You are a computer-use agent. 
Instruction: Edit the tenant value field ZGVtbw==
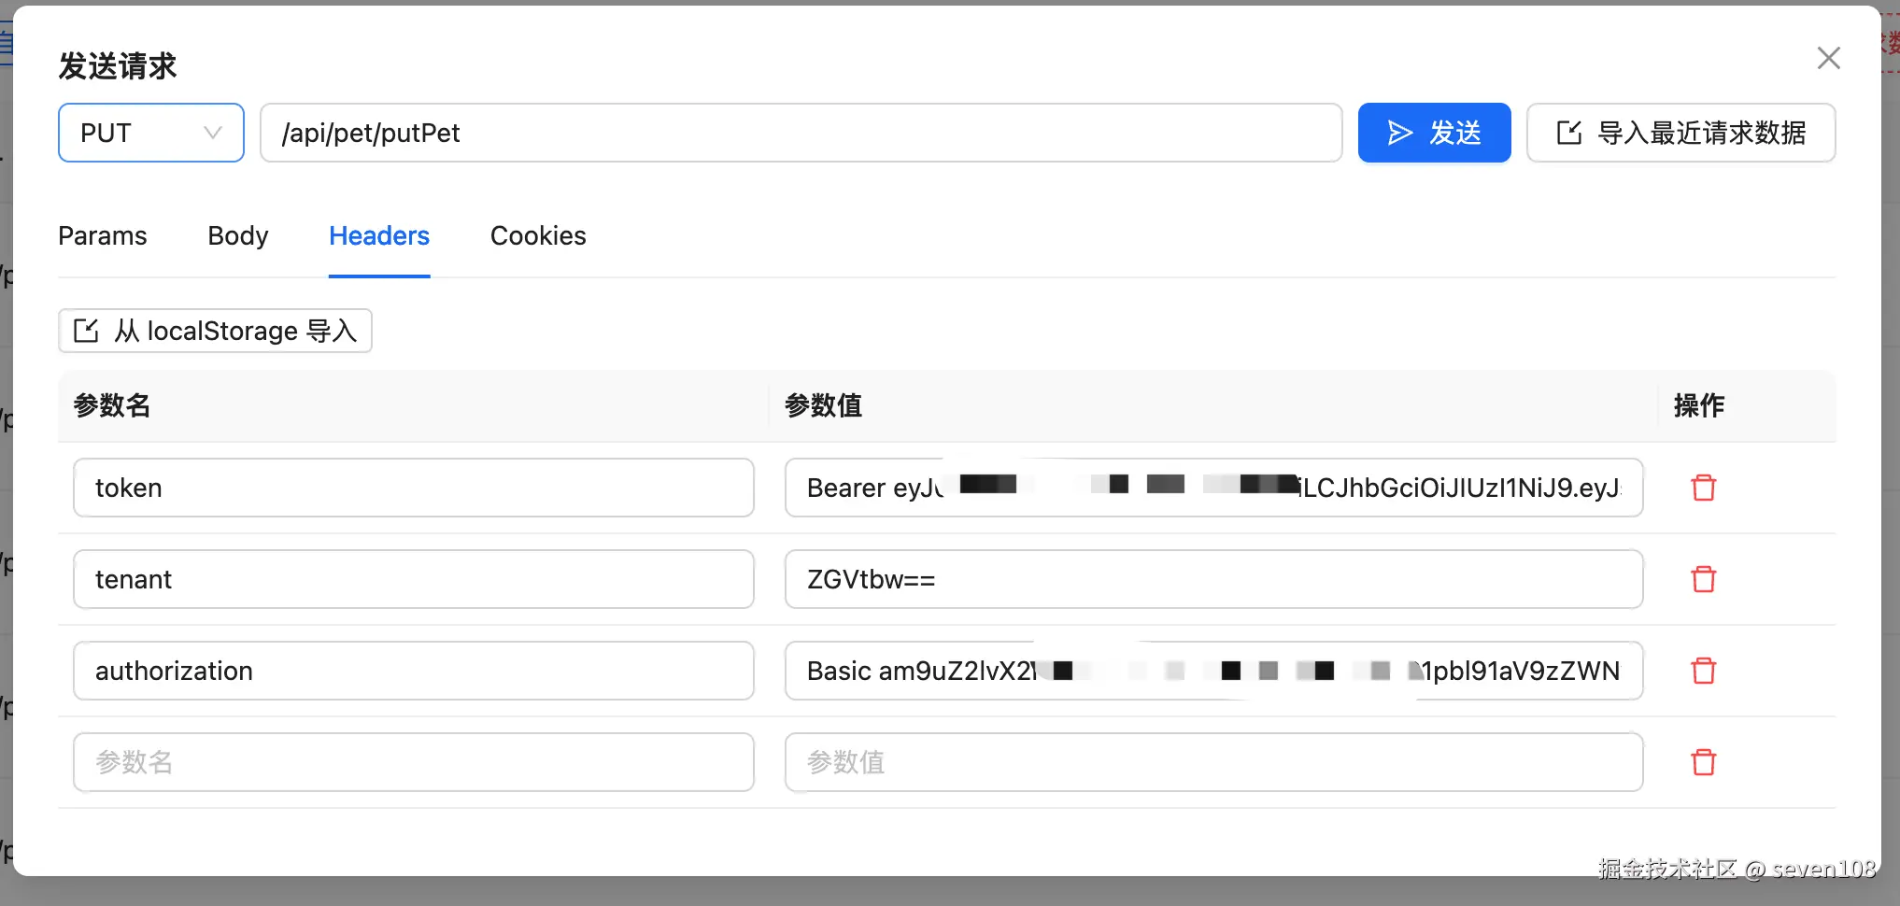tap(1212, 579)
